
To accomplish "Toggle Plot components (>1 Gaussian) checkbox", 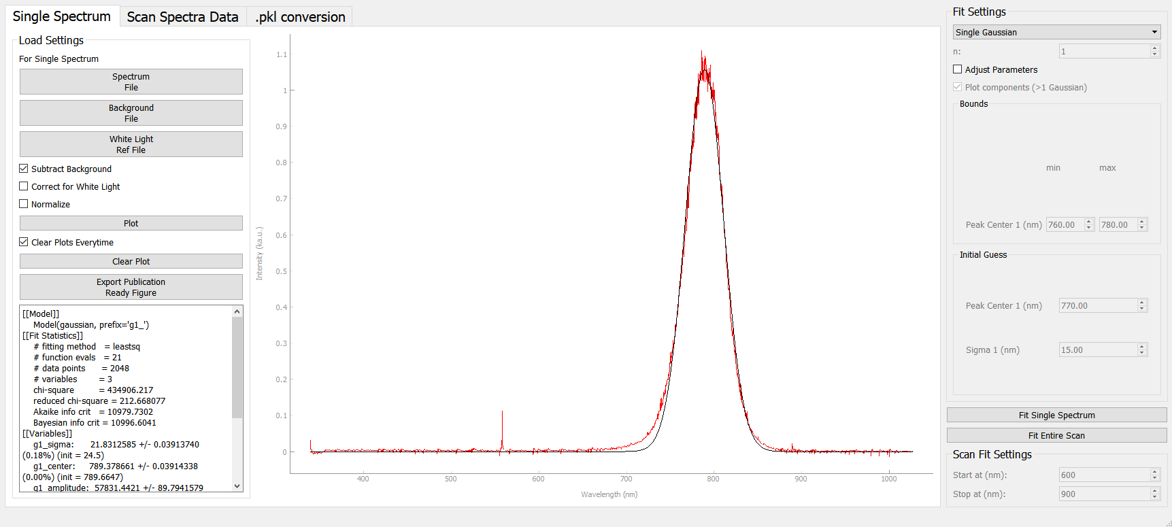I will coord(958,87).
